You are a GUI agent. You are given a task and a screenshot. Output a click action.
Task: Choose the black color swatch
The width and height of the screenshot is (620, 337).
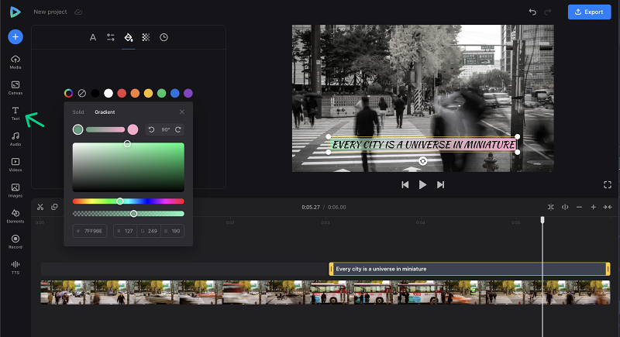[95, 93]
